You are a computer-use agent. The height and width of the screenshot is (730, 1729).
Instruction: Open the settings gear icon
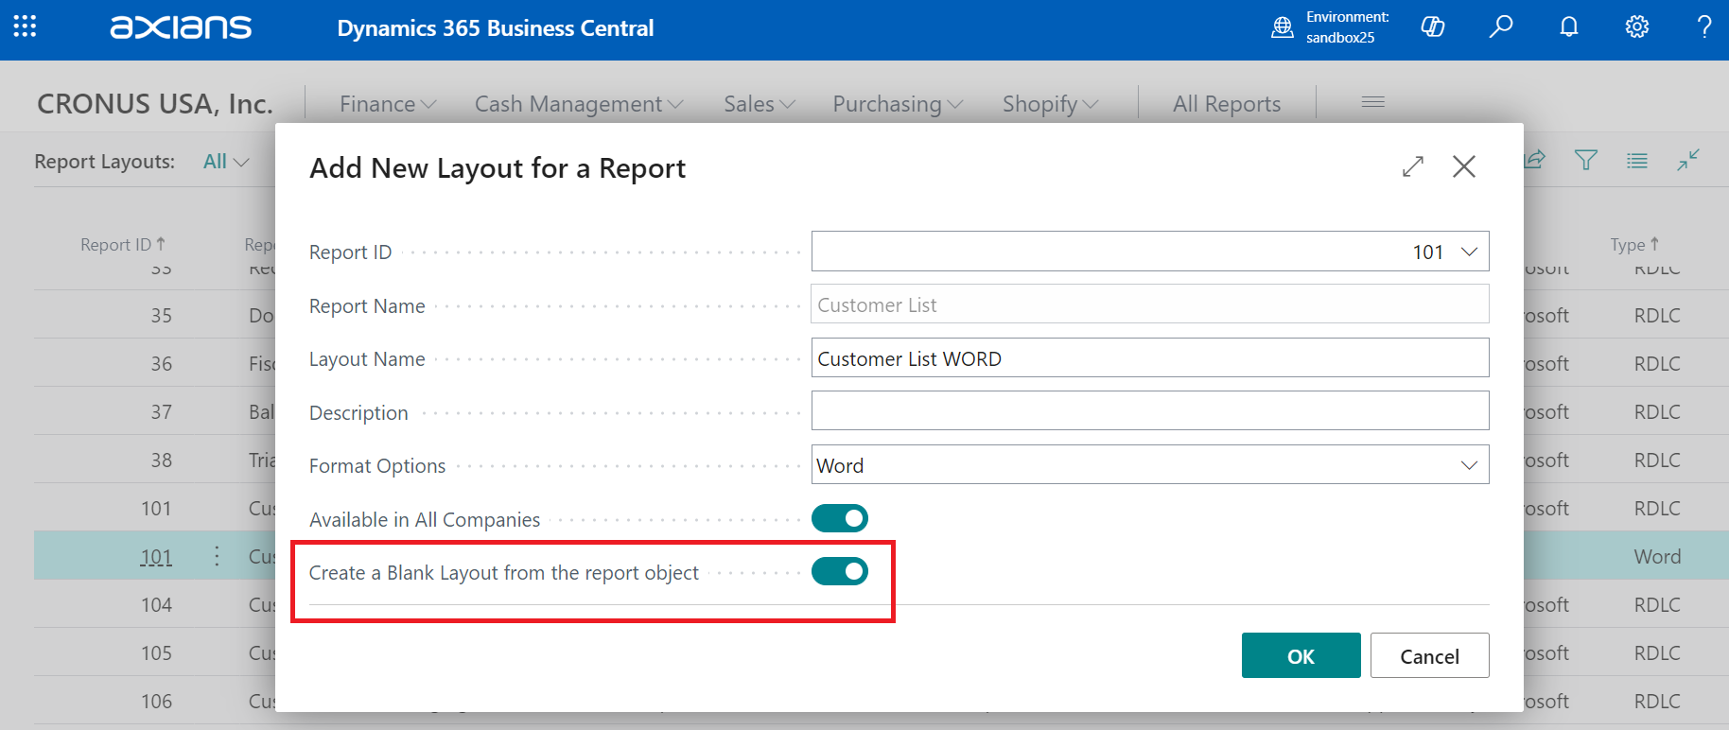click(1636, 27)
